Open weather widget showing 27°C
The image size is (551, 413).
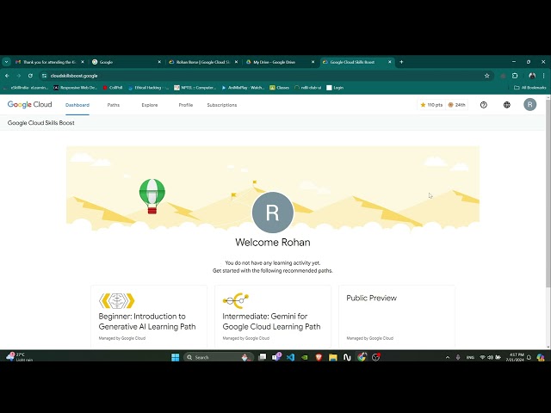tap(21, 357)
